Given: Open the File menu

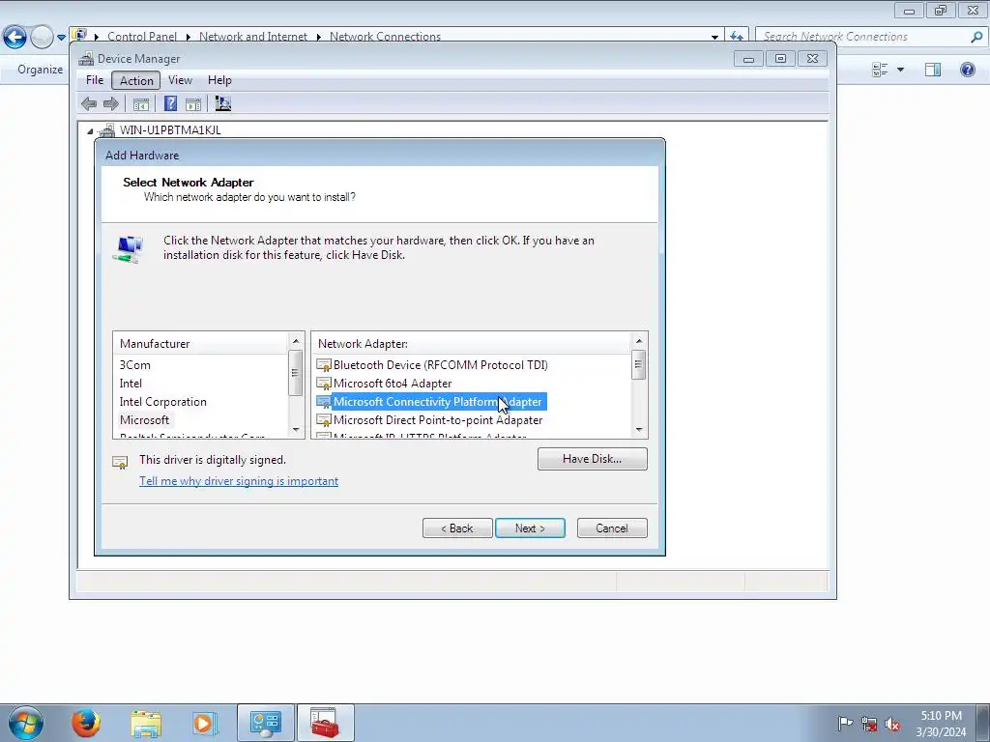Looking at the screenshot, I should click(95, 80).
